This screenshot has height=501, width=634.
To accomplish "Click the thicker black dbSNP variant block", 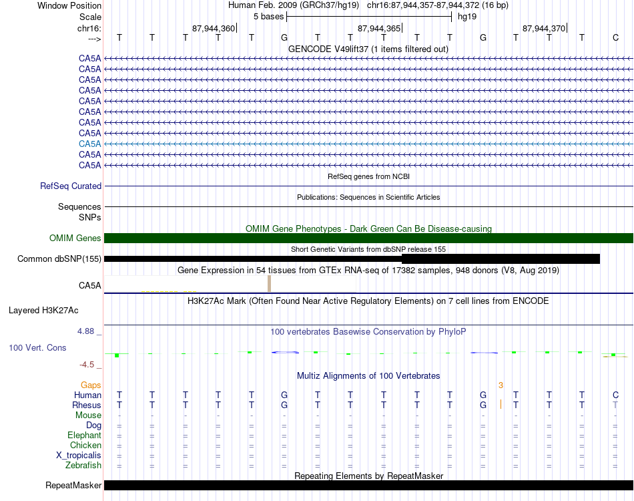I will pyautogui.click(x=501, y=259).
